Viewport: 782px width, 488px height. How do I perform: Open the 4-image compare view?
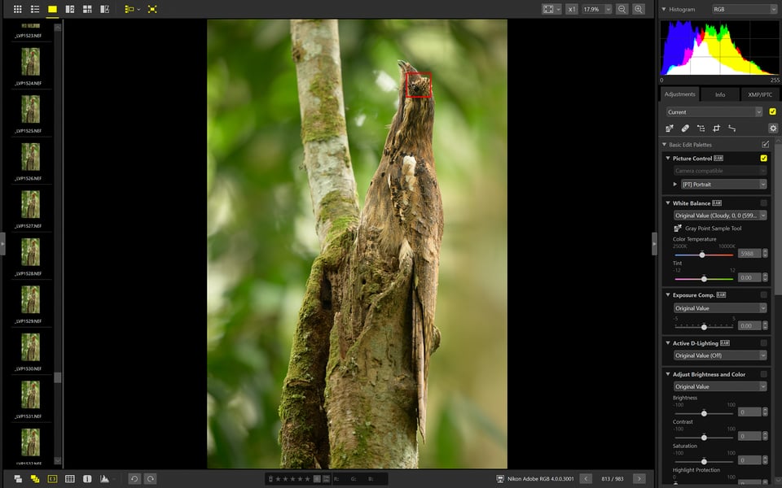(x=87, y=9)
